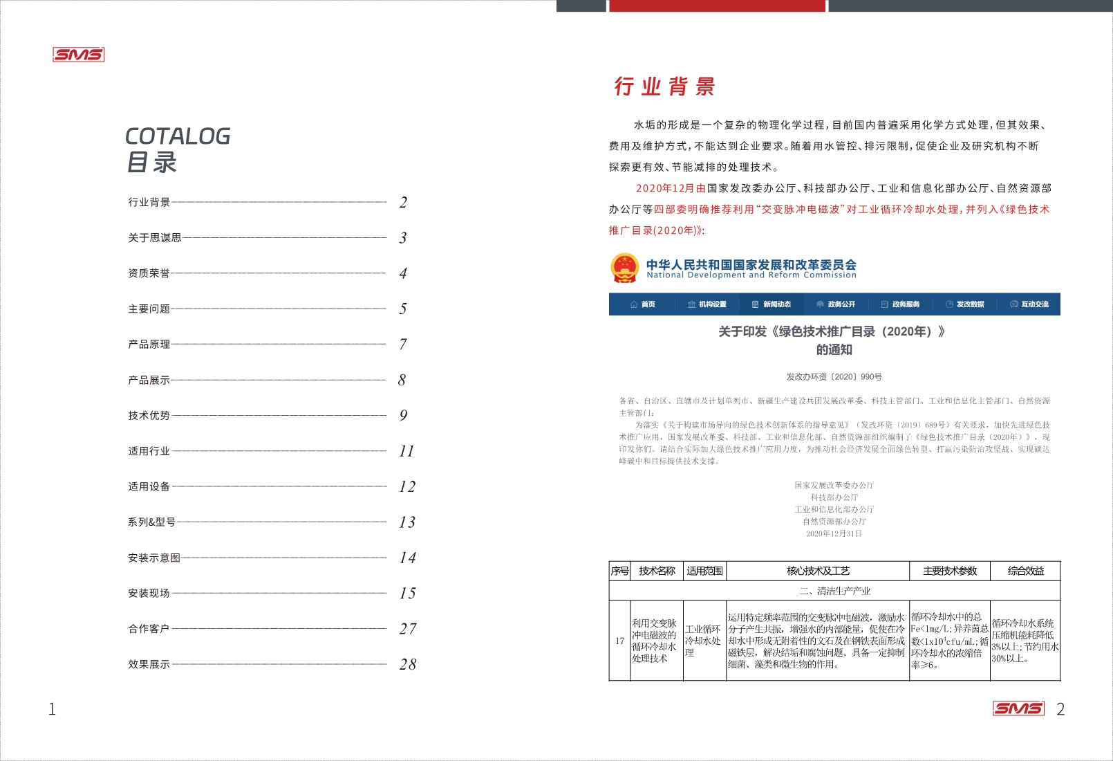Viewport: 1113px width, 761px height.
Task: Click the pie chart icon beside 发改数据
Action: click(x=949, y=304)
